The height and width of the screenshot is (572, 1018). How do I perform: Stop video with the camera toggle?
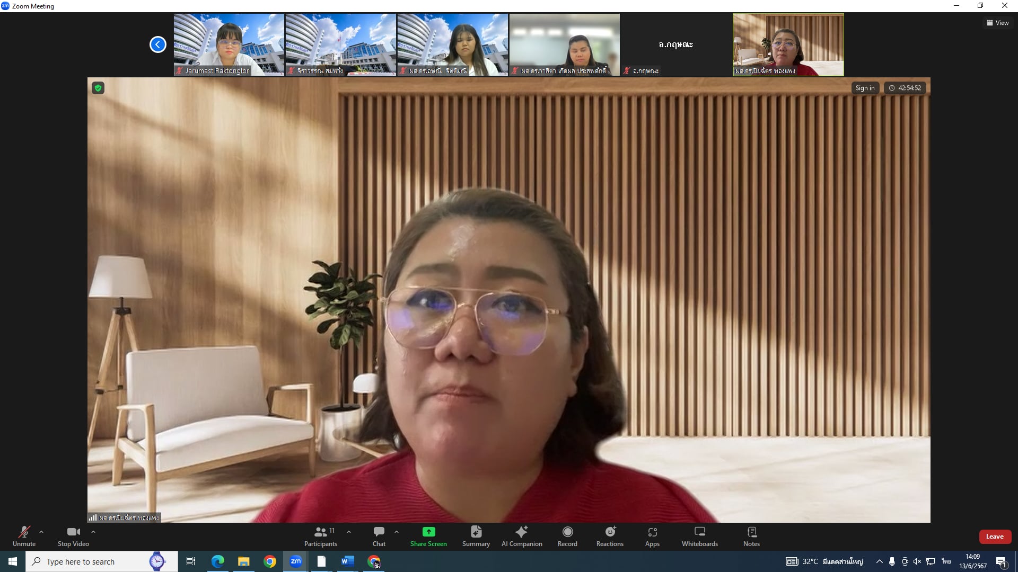click(x=73, y=535)
